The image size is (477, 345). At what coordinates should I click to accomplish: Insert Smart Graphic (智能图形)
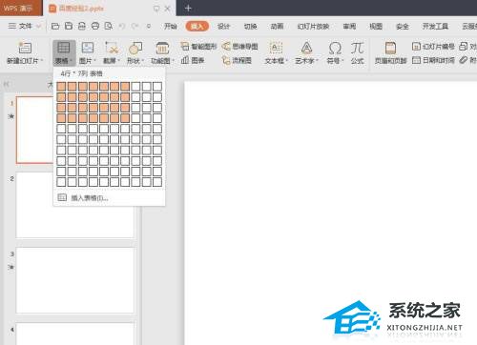pos(198,47)
